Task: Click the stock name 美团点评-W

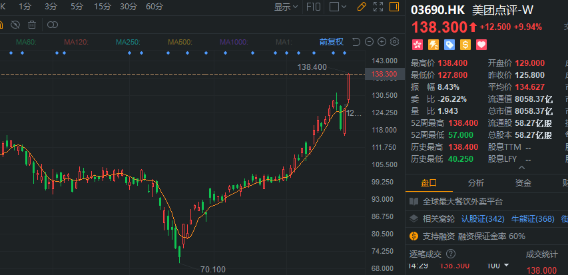Action: coord(503,10)
